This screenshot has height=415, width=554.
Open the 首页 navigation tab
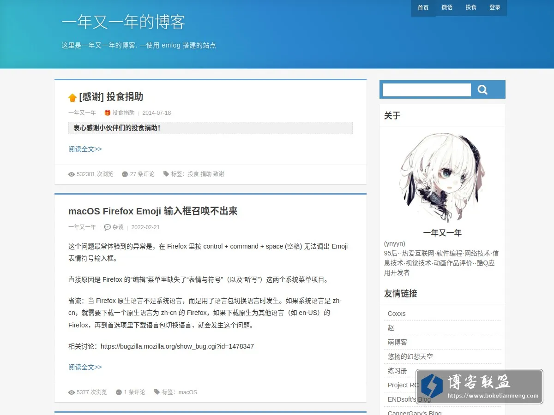click(423, 8)
